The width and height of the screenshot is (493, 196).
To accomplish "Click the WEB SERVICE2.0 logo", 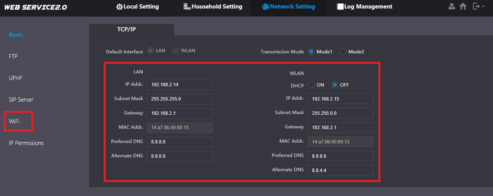I will pyautogui.click(x=36, y=7).
